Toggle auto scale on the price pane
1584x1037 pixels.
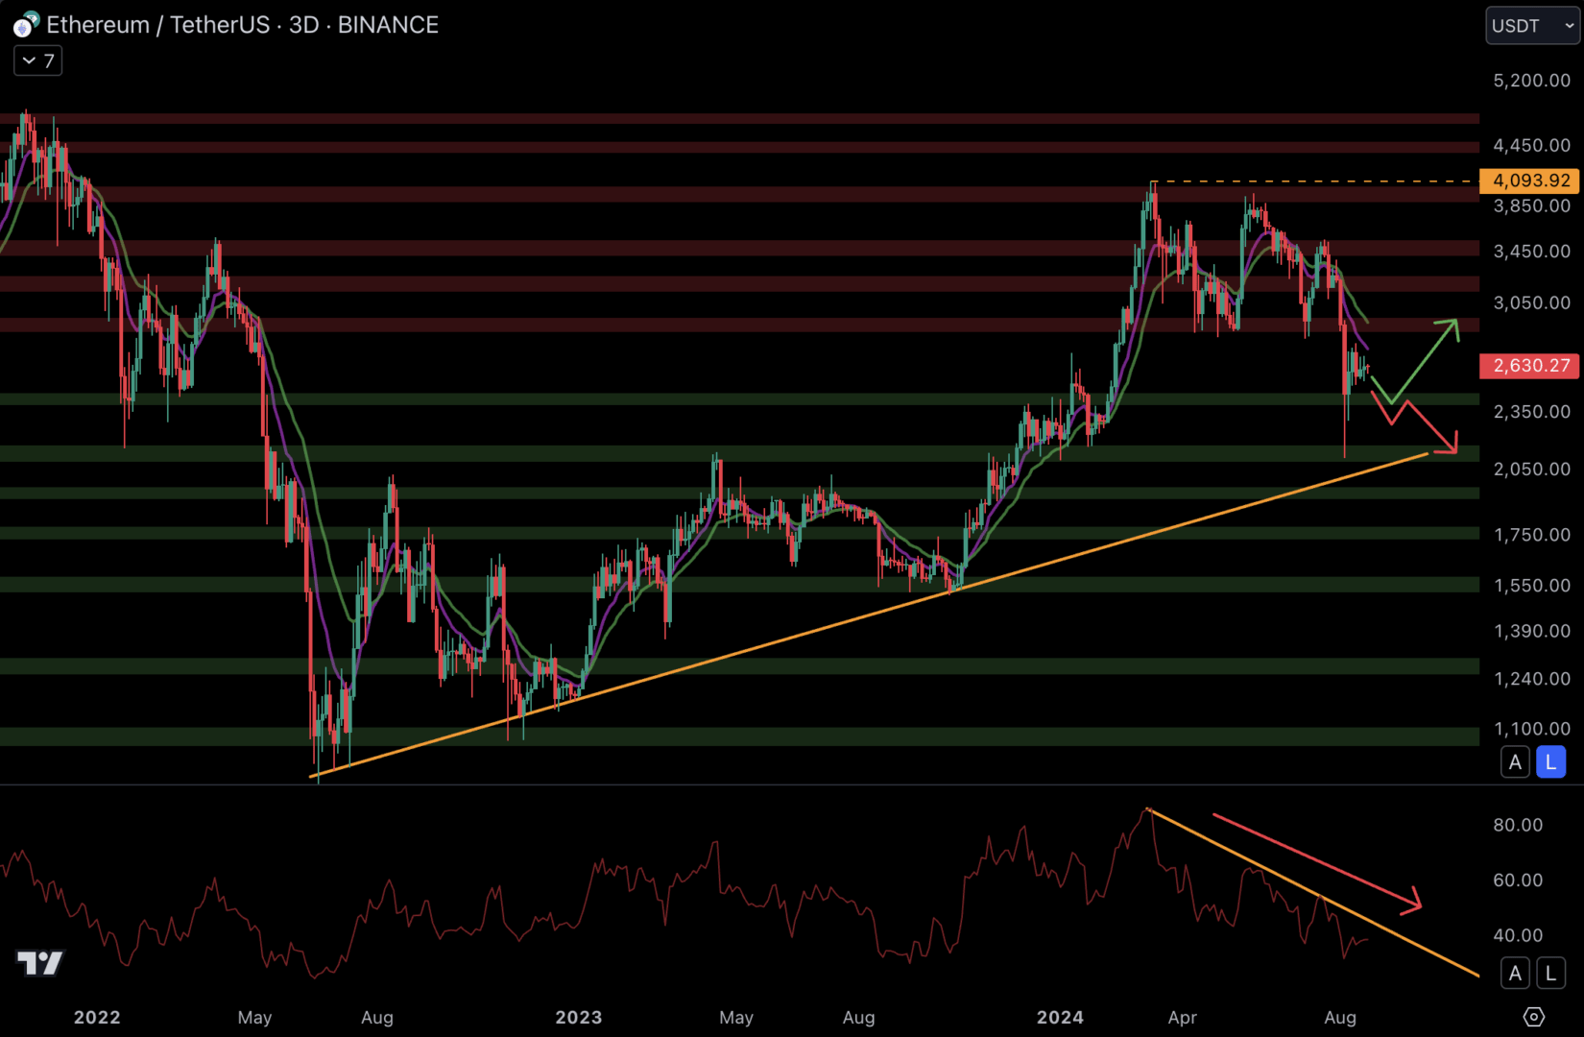point(1515,762)
